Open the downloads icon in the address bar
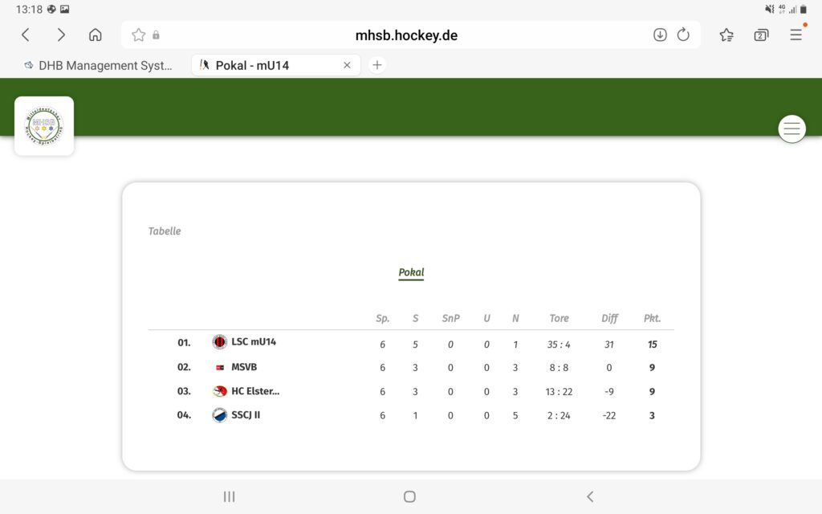The image size is (822, 514). (660, 35)
